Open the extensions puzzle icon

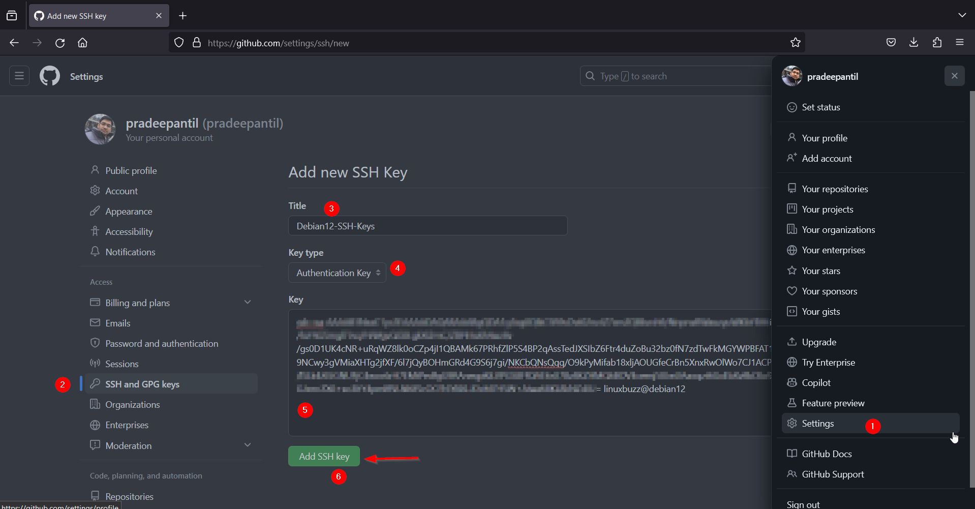click(937, 43)
